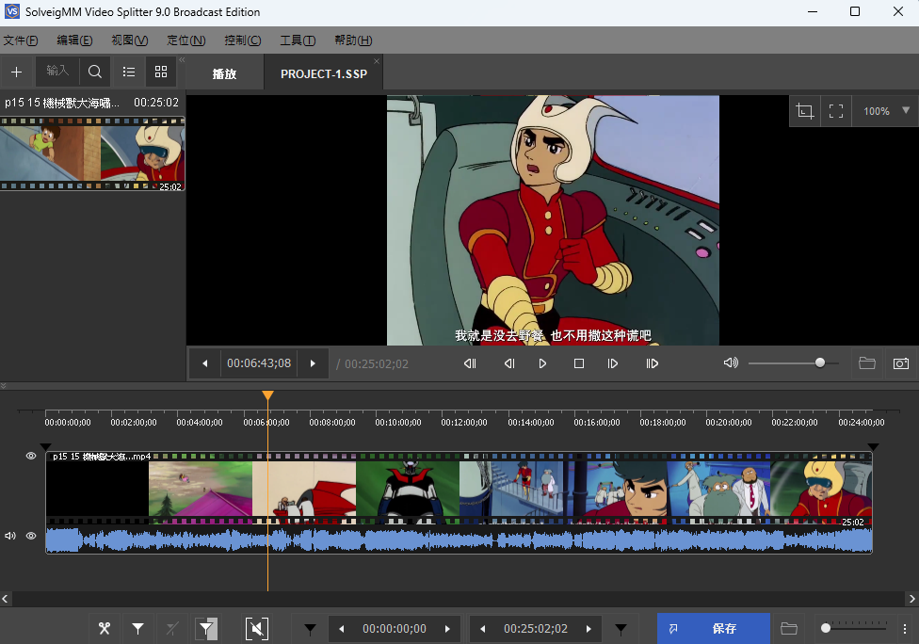Select the p15 media thumbnail in library
This screenshot has width=919, height=644.
92,153
